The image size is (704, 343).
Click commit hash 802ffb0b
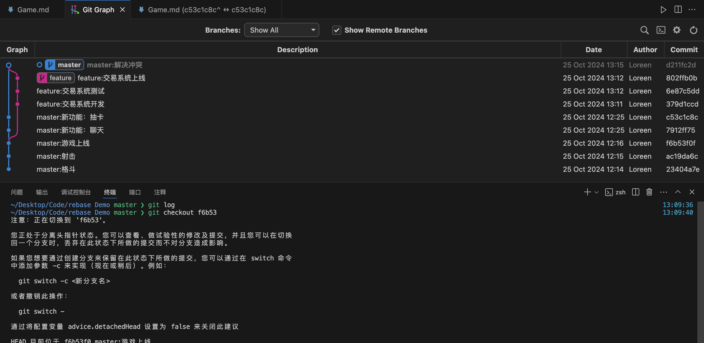tap(681, 78)
